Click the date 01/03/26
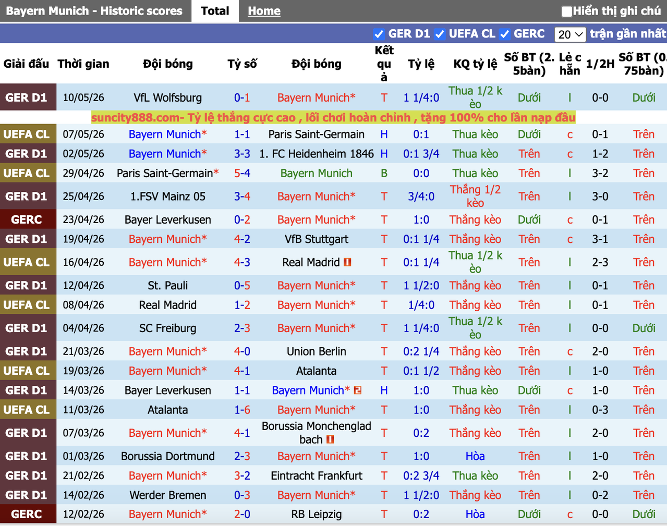 coord(83,456)
